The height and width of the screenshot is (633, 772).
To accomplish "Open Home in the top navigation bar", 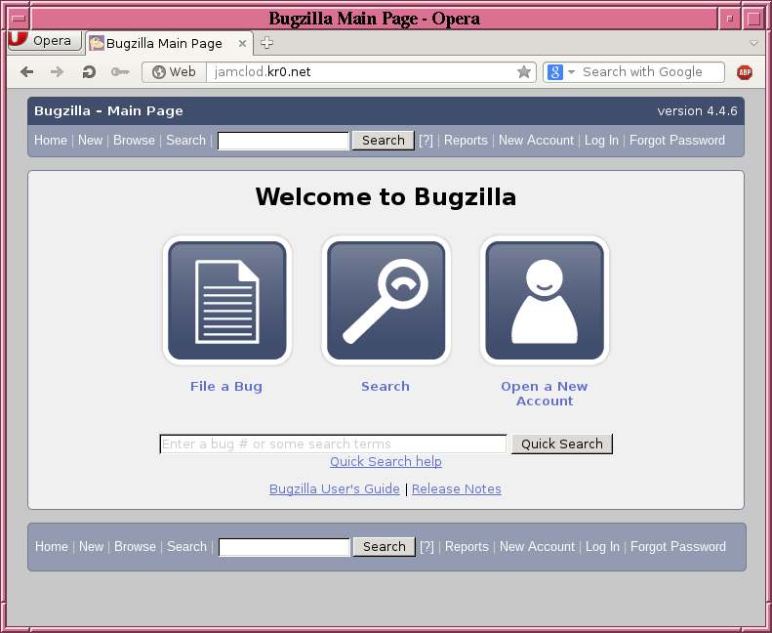I will 51,140.
